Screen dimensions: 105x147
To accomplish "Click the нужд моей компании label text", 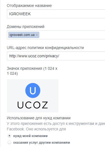I will (30, 136).
